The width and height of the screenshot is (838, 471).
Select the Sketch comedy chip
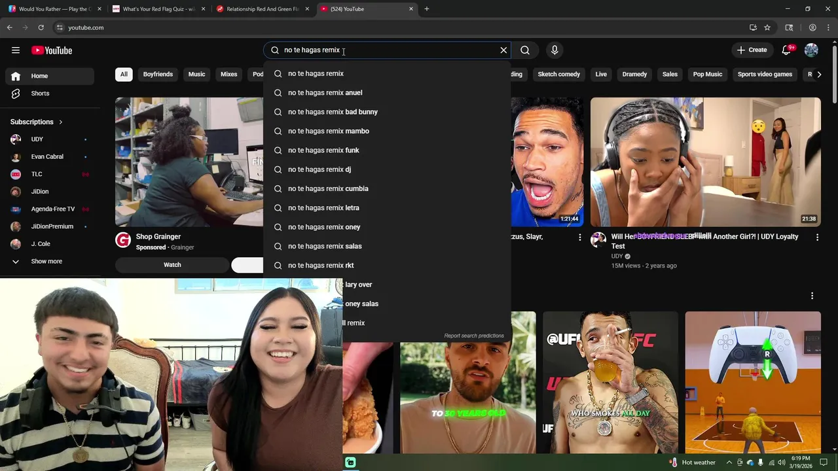tap(558, 75)
